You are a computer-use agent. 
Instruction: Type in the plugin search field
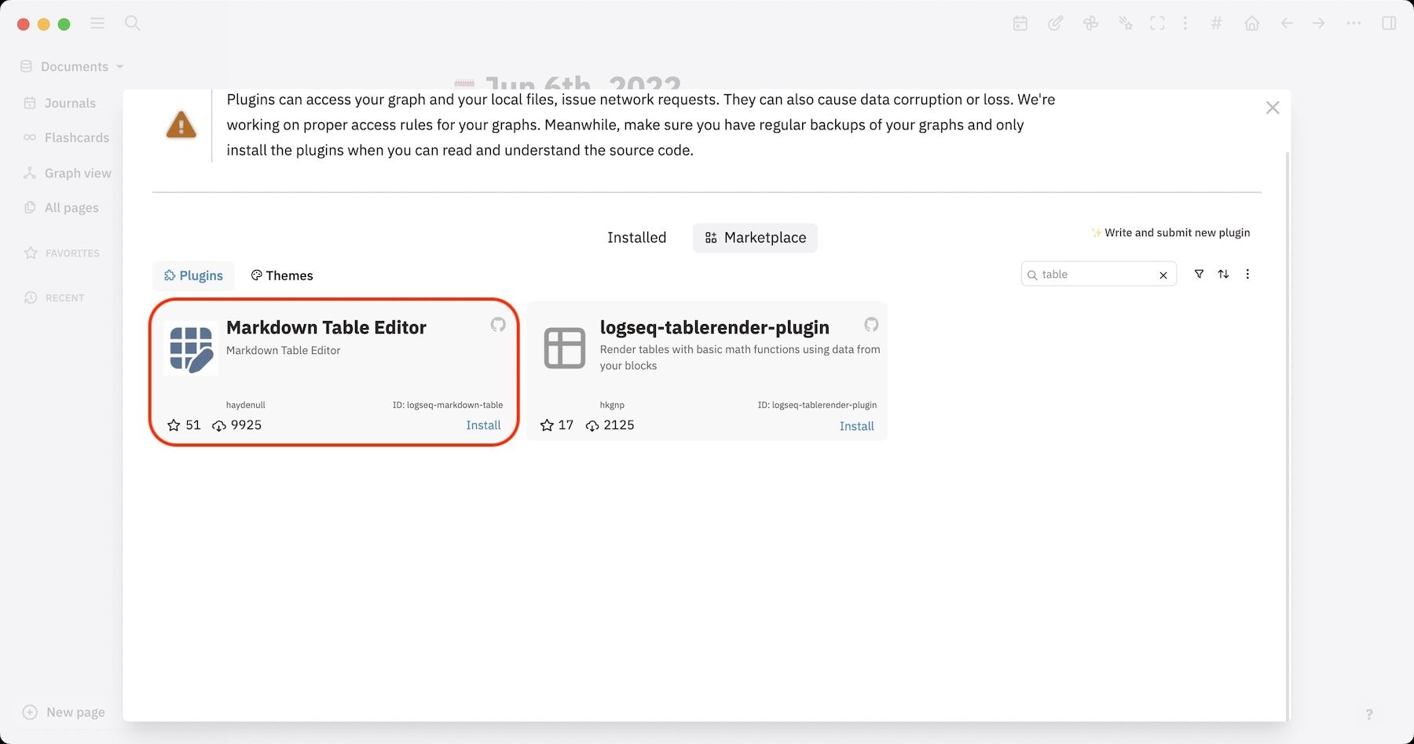point(1092,274)
